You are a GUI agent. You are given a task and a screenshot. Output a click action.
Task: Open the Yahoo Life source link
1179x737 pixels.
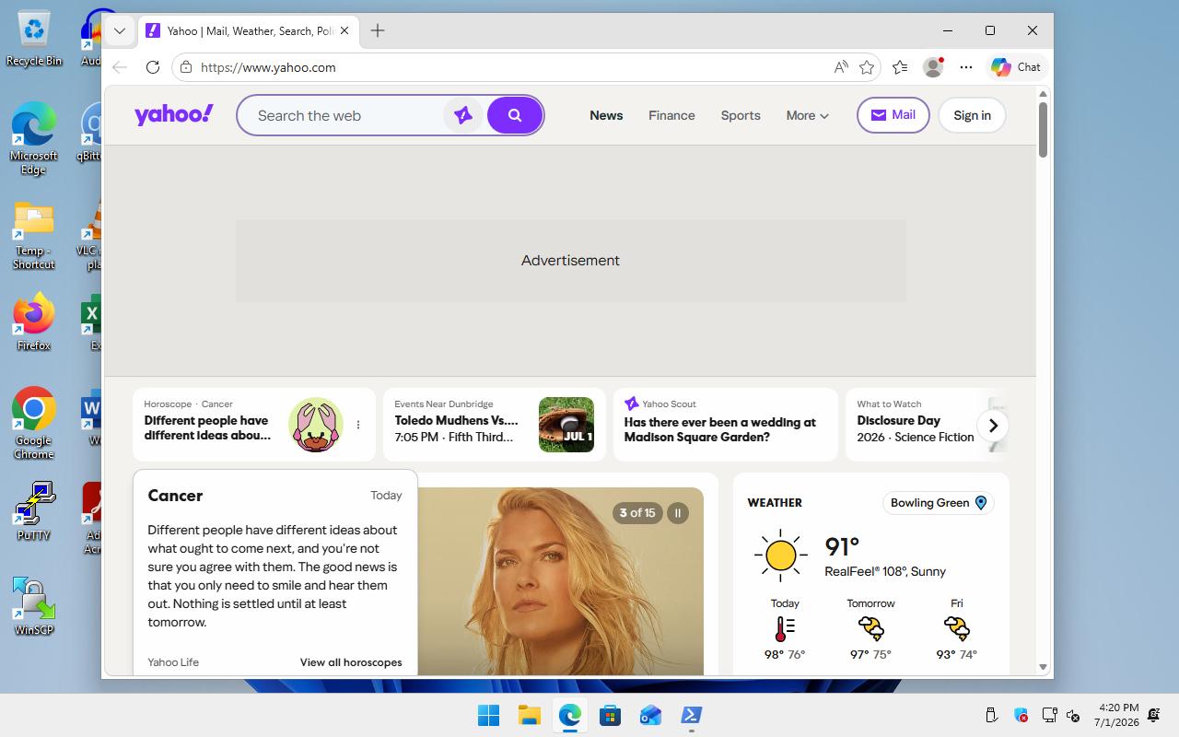click(x=173, y=662)
